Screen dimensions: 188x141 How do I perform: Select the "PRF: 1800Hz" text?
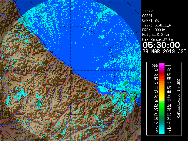[153, 30]
